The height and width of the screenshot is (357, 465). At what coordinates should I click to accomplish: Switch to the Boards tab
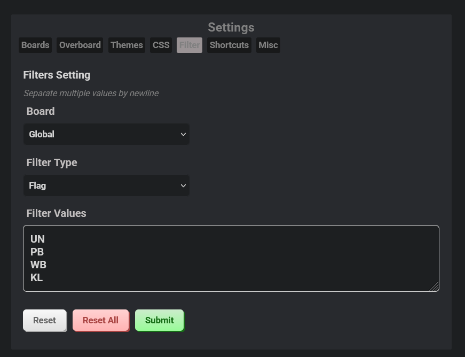coord(35,45)
